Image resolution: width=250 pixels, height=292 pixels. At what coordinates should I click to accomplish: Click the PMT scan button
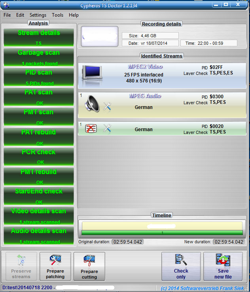click(x=39, y=117)
